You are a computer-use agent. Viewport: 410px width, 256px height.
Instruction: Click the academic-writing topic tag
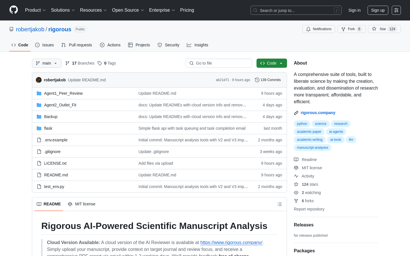(310, 140)
